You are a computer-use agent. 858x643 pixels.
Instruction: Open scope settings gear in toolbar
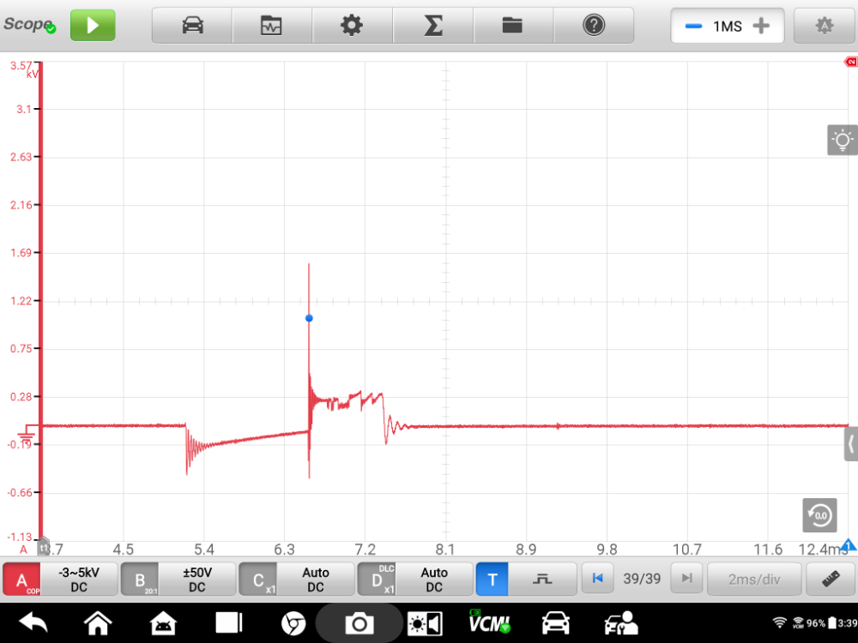click(x=352, y=26)
